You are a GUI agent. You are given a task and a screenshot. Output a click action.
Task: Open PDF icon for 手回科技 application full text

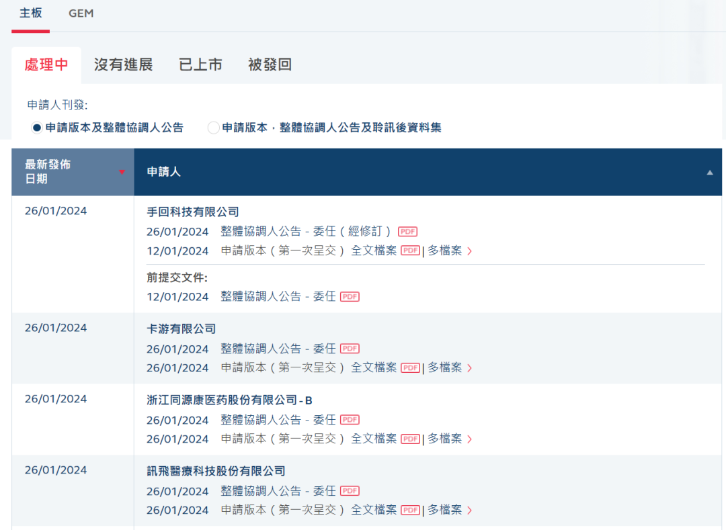(x=410, y=251)
